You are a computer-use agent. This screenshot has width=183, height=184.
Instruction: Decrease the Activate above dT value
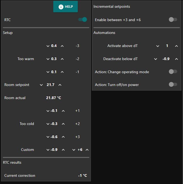click(x=158, y=46)
